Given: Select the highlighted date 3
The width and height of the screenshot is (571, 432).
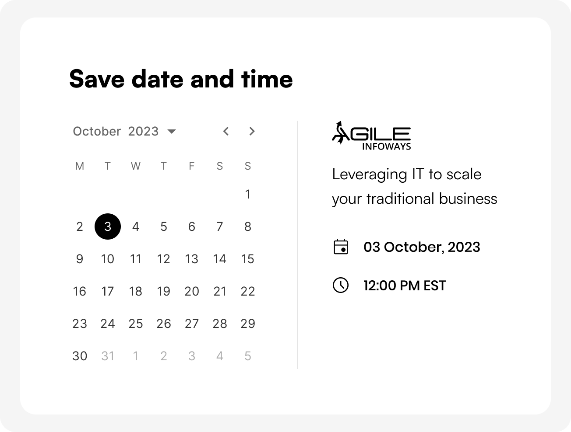Looking at the screenshot, I should click(108, 226).
